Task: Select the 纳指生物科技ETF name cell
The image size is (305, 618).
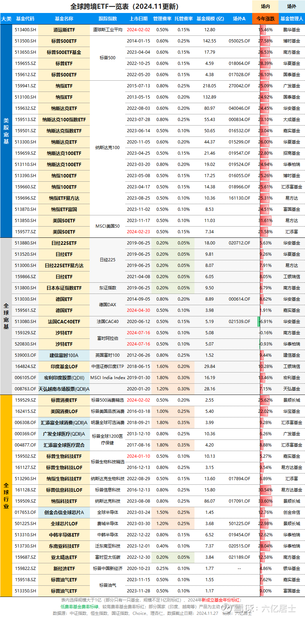Action: (64, 479)
